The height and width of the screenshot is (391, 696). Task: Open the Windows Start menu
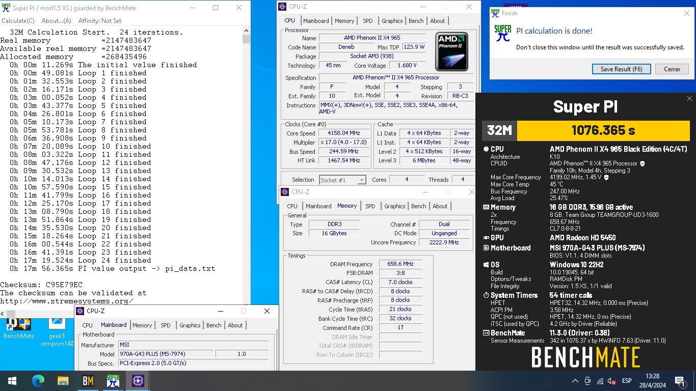coord(12,380)
